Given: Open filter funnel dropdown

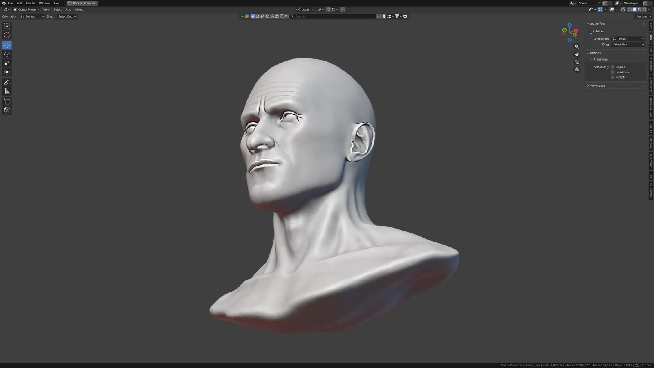Looking at the screenshot, I should (x=398, y=16).
